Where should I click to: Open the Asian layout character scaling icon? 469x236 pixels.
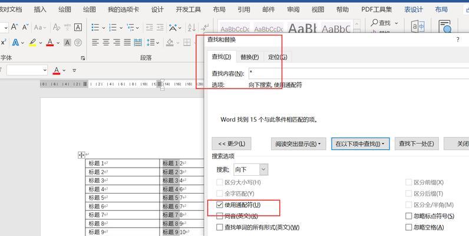pyautogui.click(x=173, y=27)
